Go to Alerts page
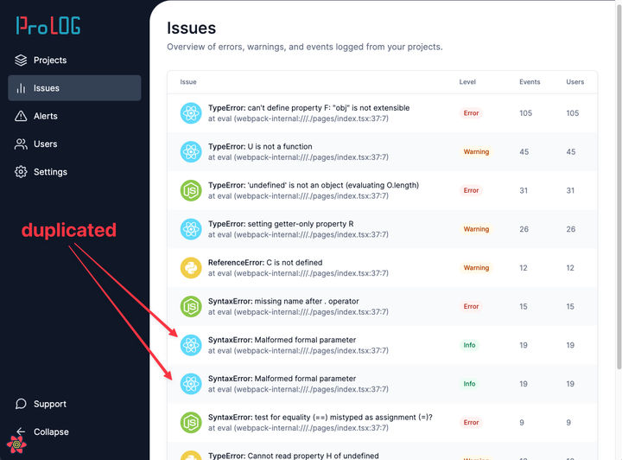The height and width of the screenshot is (460, 622). click(x=46, y=116)
